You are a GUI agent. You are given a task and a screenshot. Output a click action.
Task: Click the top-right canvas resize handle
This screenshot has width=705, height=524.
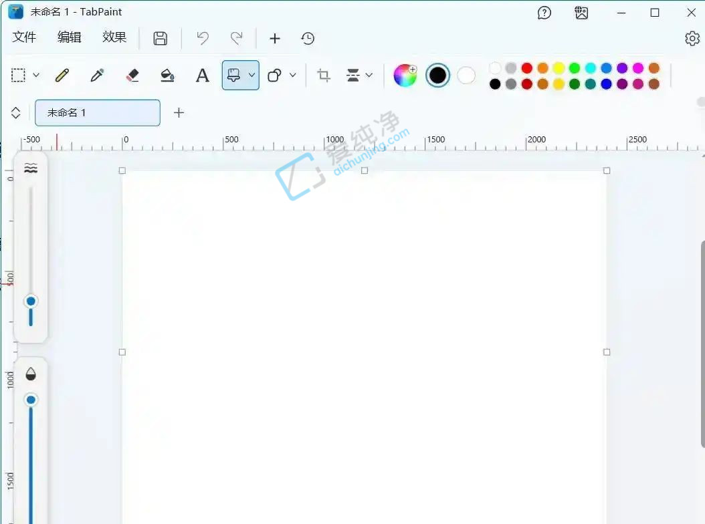point(607,171)
